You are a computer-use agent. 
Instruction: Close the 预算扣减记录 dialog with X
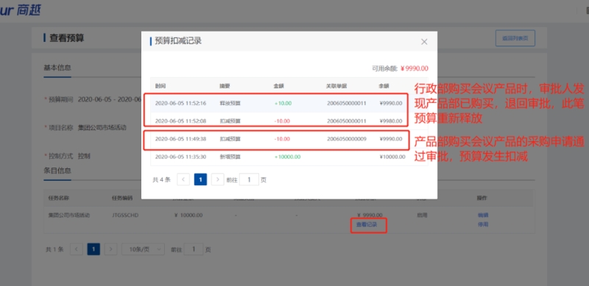424,42
